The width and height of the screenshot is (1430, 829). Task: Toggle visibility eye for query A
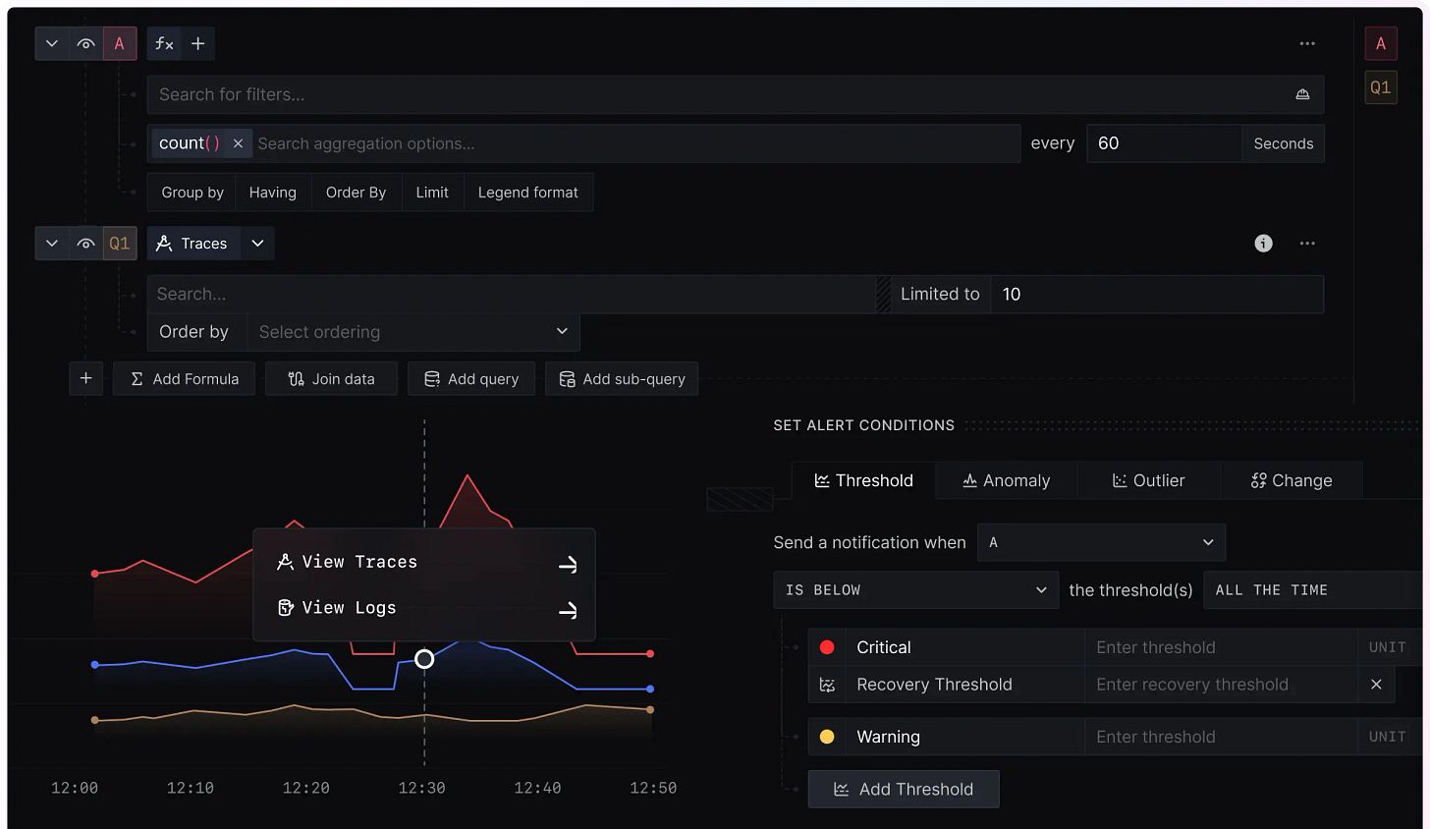85,43
